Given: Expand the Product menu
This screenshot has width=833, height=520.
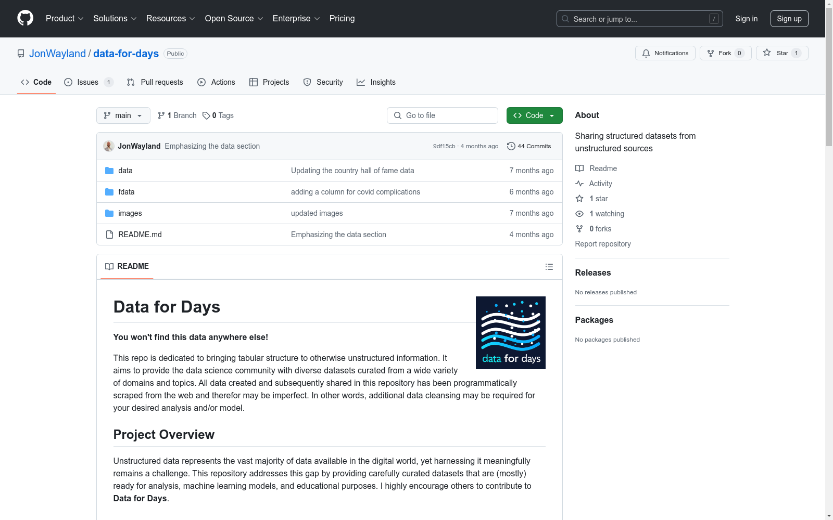Looking at the screenshot, I should (65, 18).
